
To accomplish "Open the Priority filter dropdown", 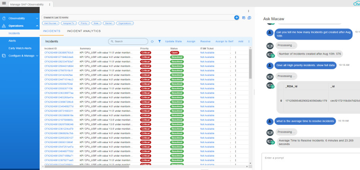I will click(x=84, y=23).
